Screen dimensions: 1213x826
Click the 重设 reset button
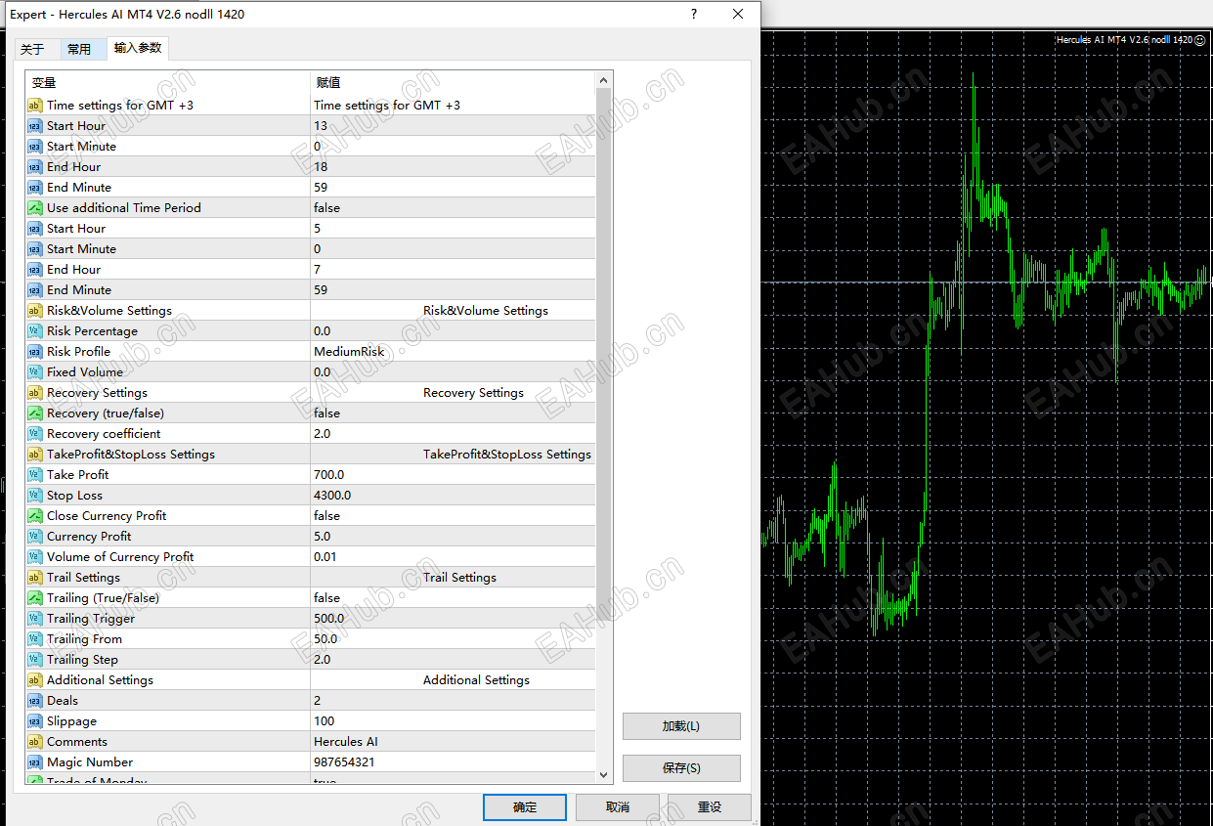(x=710, y=807)
